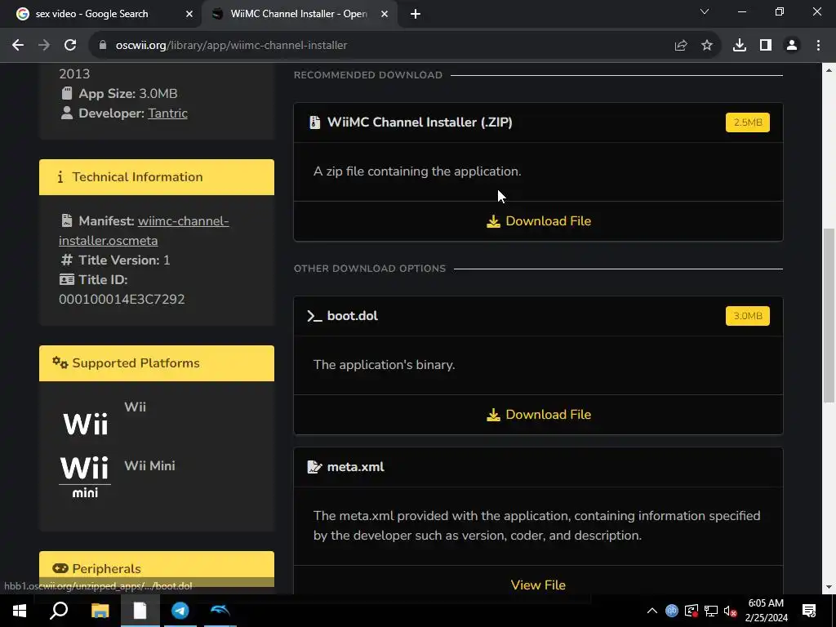Screen dimensions: 836x627
Task: Click the App Size 3.0MB text
Action: point(128,93)
